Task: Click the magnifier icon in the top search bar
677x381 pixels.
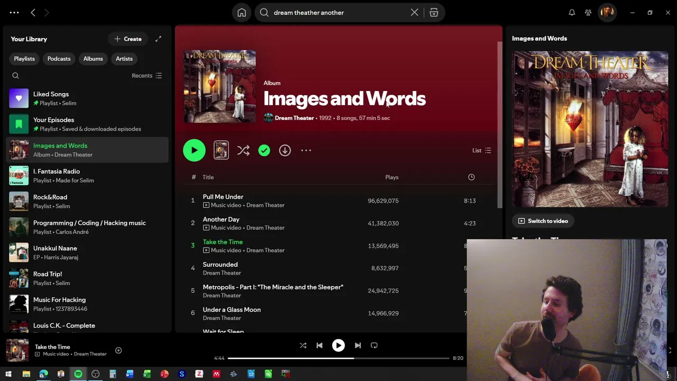Action: click(x=264, y=13)
